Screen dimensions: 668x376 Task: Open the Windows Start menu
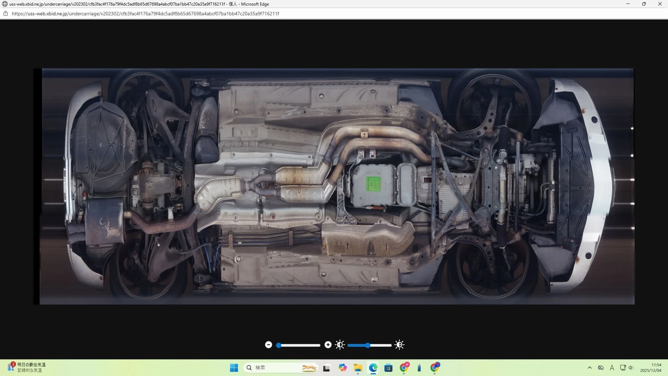pyautogui.click(x=234, y=368)
